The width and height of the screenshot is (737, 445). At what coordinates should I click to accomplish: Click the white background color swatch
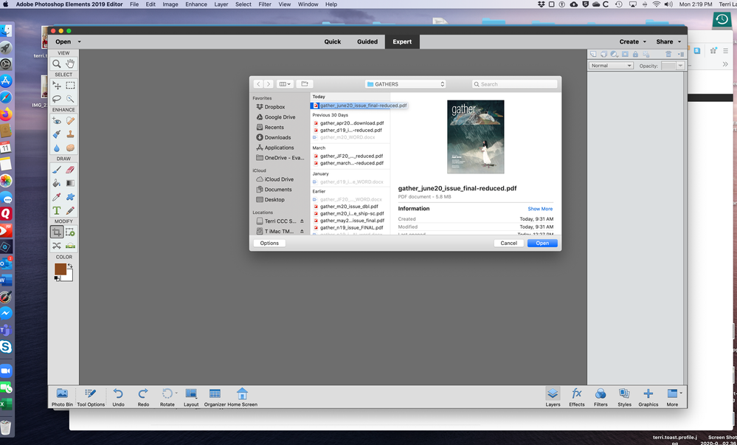click(x=69, y=277)
